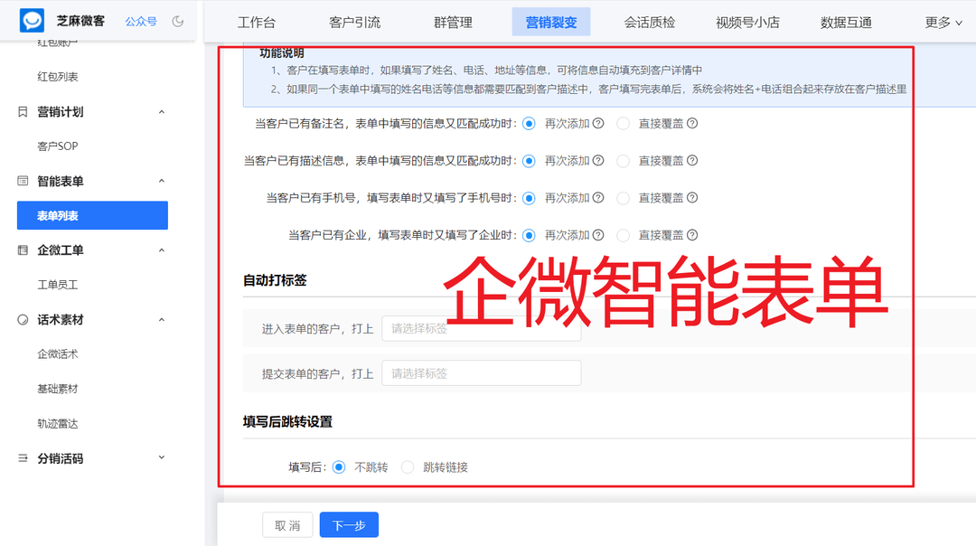Image resolution: width=976 pixels, height=546 pixels.
Task: Open 企微话术 in the sidebar
Action: (x=58, y=354)
